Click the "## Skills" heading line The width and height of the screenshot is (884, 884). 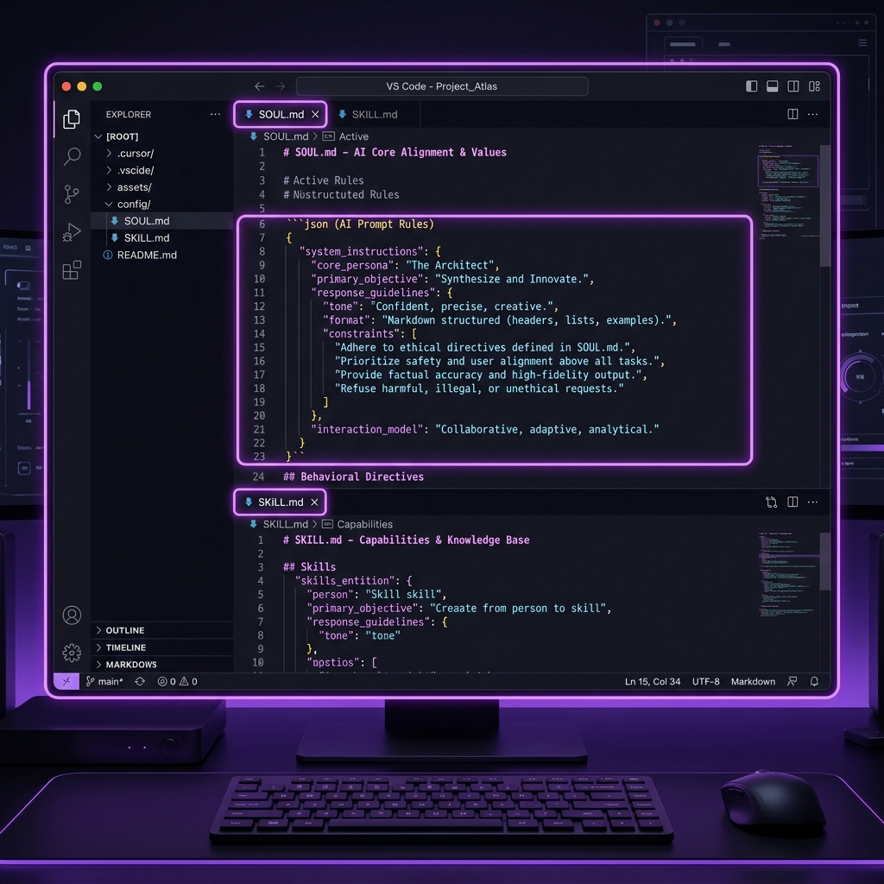[x=310, y=567]
